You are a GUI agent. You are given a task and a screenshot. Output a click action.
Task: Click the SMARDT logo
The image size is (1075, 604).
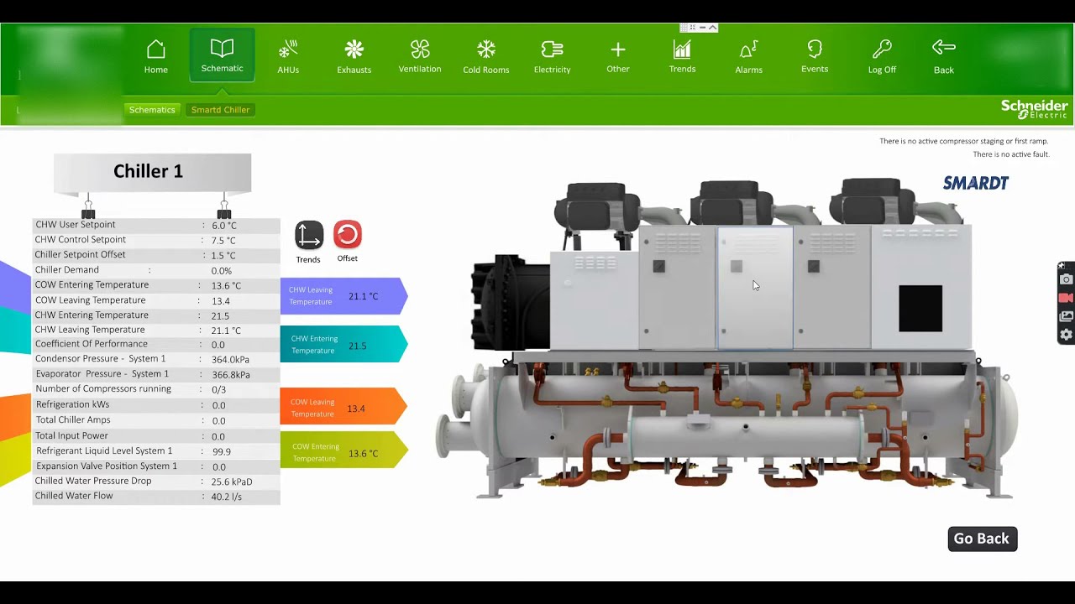(976, 183)
